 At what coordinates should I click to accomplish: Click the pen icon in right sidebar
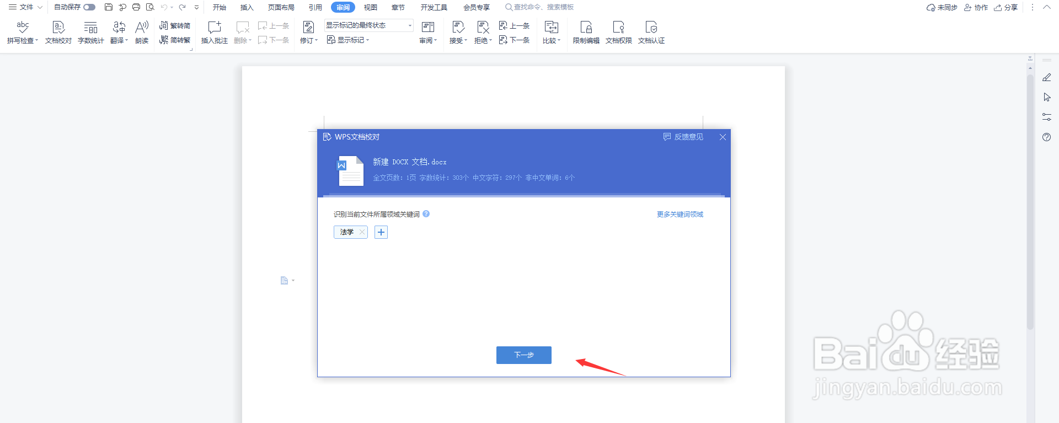pyautogui.click(x=1047, y=78)
